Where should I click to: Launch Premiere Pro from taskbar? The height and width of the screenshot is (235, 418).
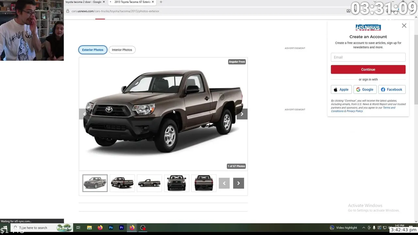click(x=121, y=228)
